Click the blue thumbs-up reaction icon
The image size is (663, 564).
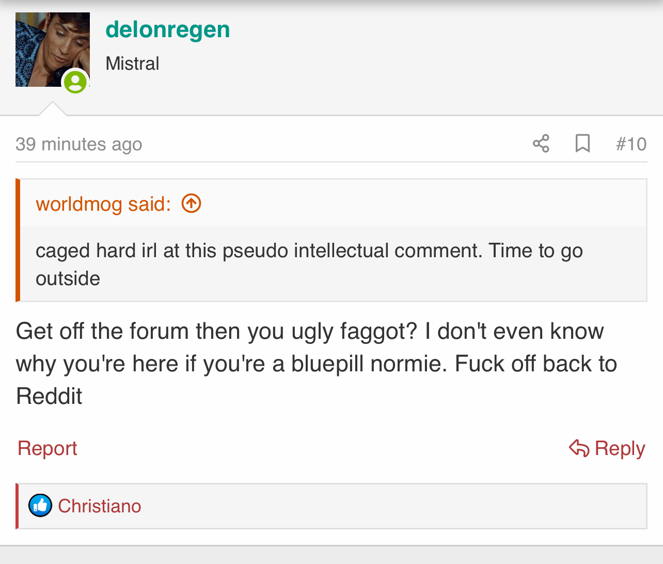click(x=40, y=506)
